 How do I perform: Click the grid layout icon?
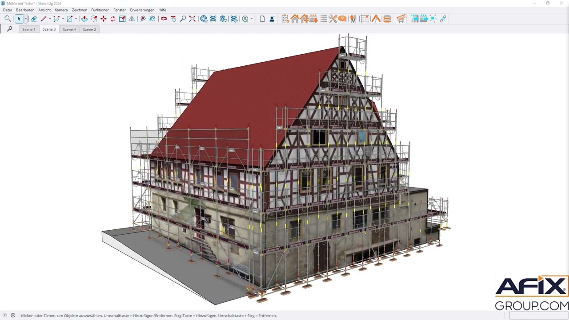tap(365, 19)
